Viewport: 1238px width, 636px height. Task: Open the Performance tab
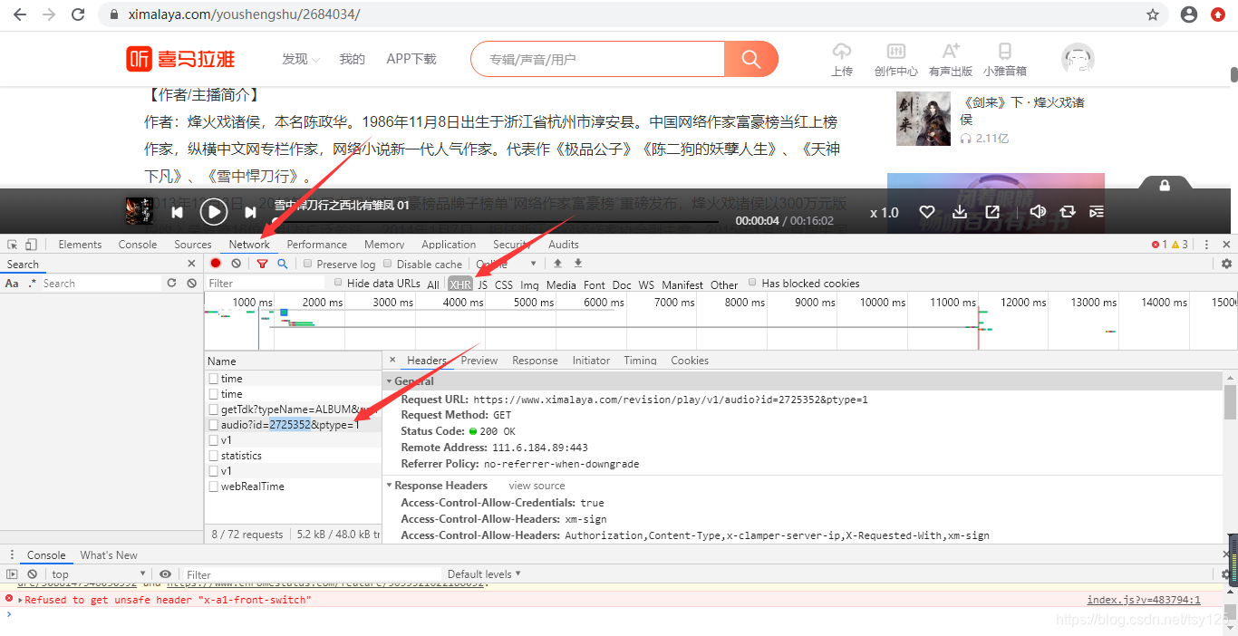point(317,245)
